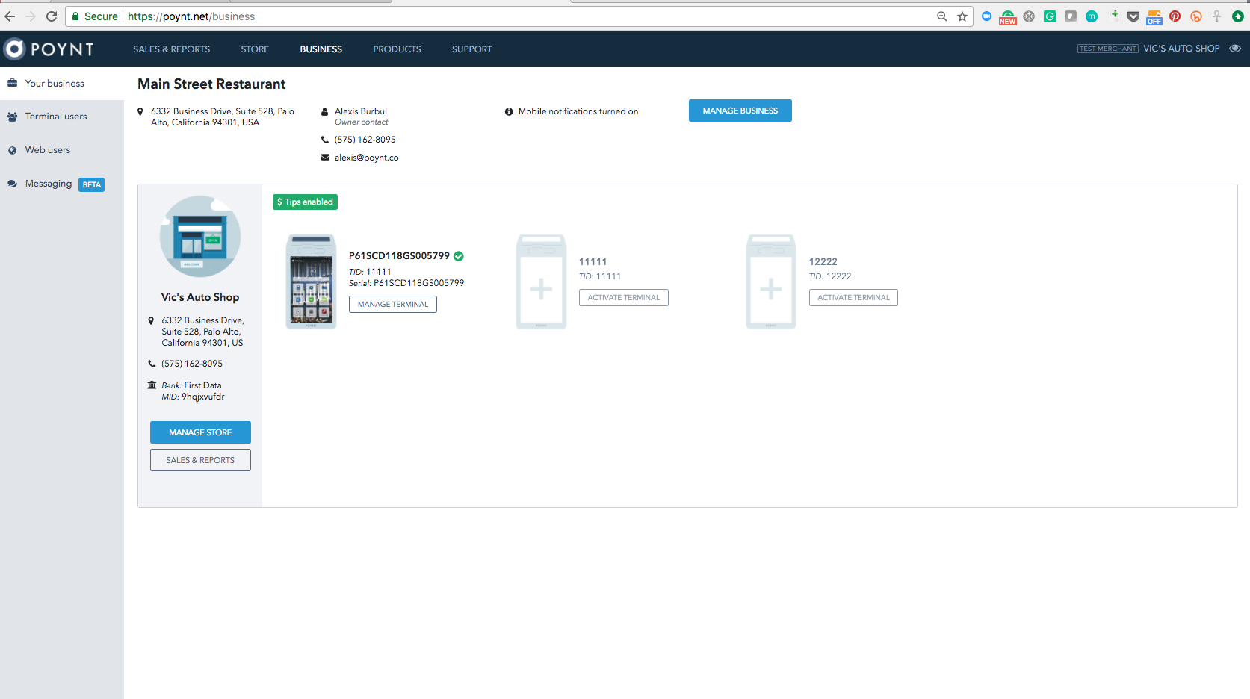Click the Vic's Auto Shop store name
1250x699 pixels.
(200, 297)
